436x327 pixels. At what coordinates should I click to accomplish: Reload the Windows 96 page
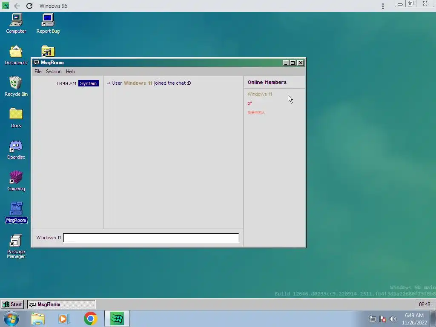pyautogui.click(x=29, y=6)
